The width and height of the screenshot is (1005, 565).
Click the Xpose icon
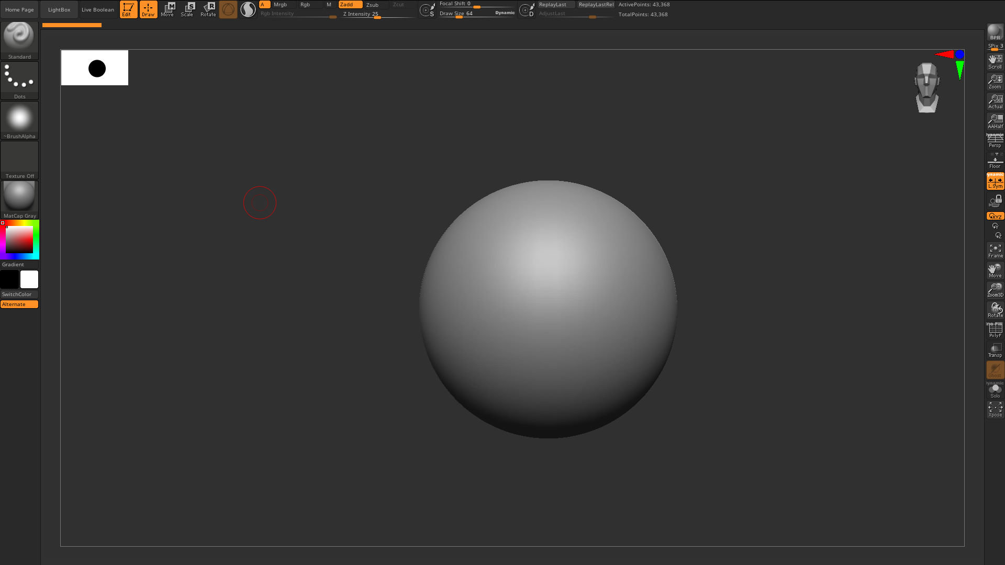coord(995,409)
